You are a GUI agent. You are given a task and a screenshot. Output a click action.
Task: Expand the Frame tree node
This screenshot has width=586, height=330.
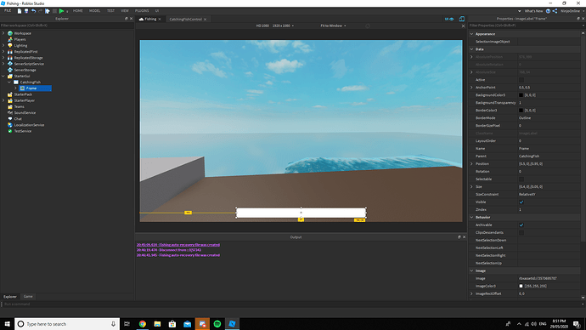click(15, 88)
